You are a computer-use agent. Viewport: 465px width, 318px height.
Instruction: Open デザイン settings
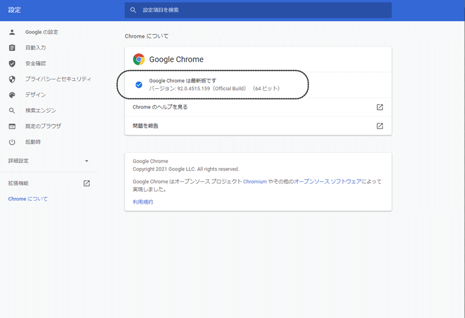click(35, 95)
